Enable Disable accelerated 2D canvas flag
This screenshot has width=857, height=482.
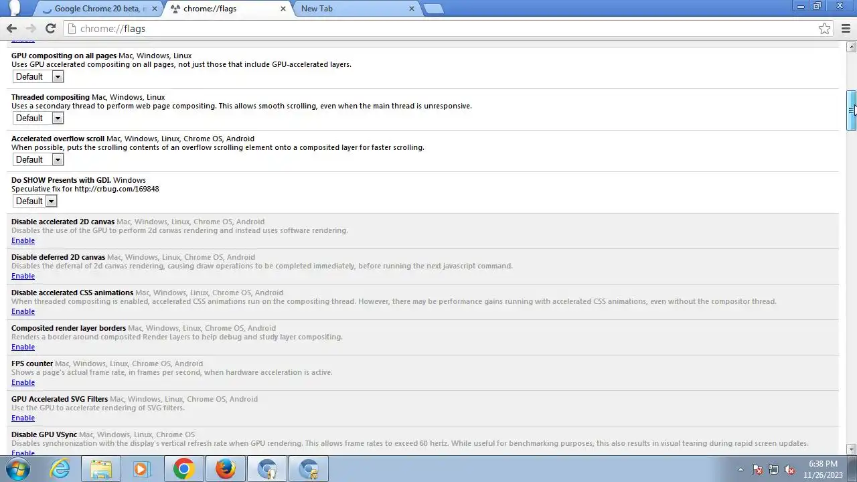[x=23, y=240]
